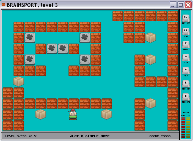Click the L Ramload key button
193x141 pixels.
pos(186,84)
